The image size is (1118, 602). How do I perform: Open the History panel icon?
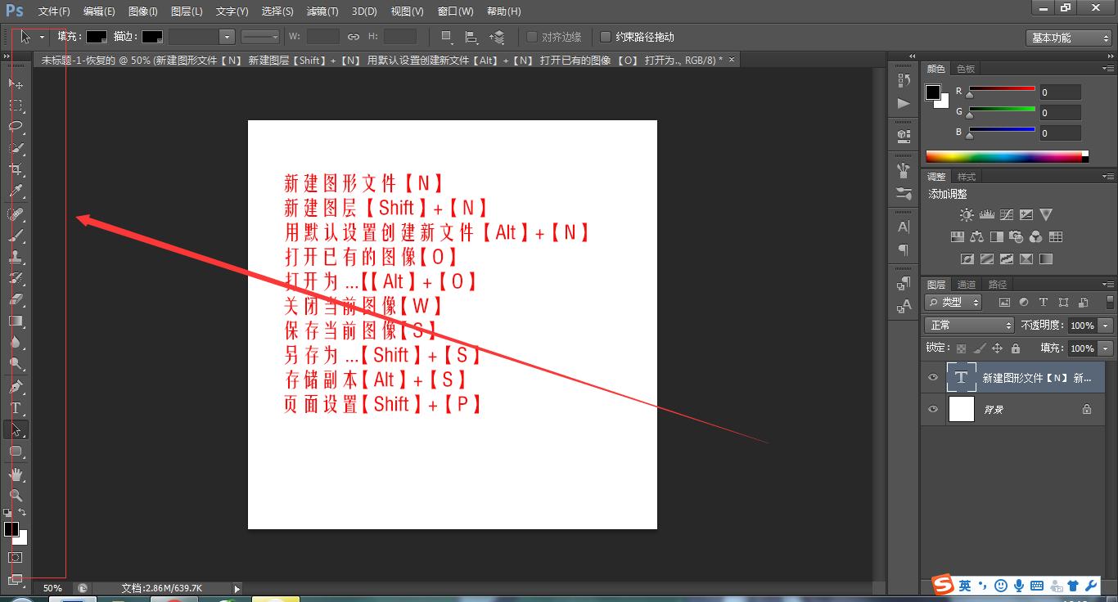[904, 80]
